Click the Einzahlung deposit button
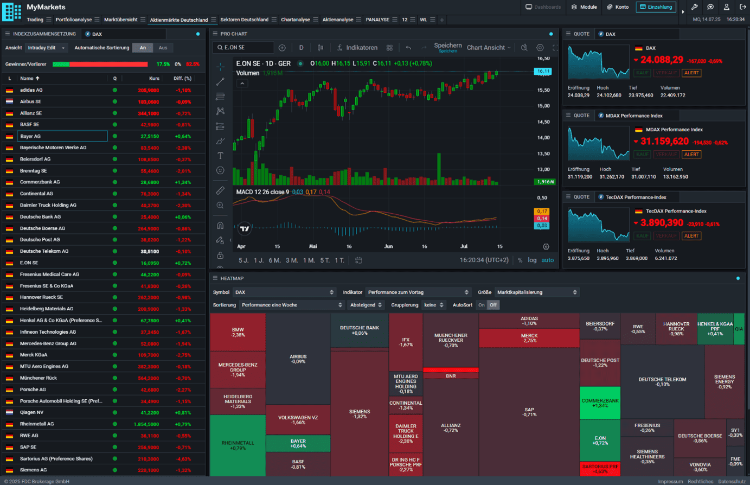 (x=656, y=7)
